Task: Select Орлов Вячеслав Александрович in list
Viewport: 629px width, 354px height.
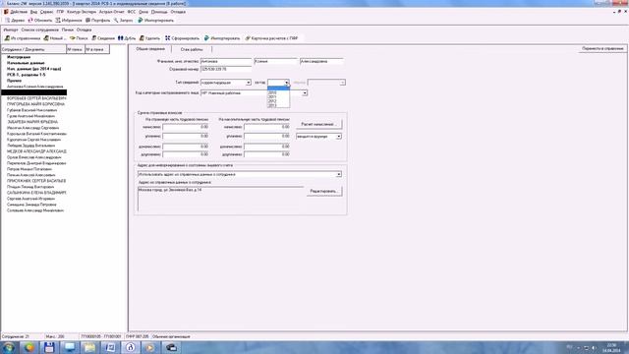Action: [x=34, y=157]
